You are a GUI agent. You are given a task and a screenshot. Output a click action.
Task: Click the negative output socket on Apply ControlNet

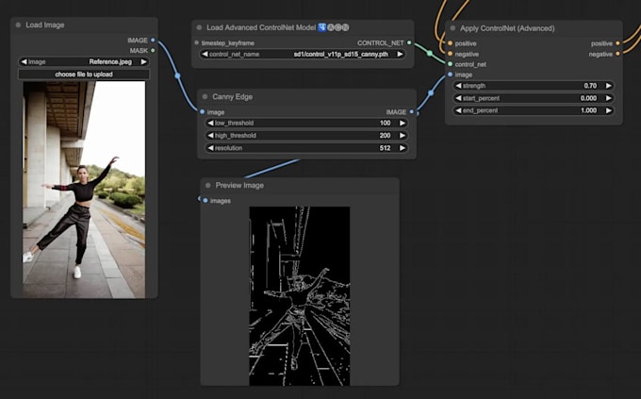tap(617, 54)
